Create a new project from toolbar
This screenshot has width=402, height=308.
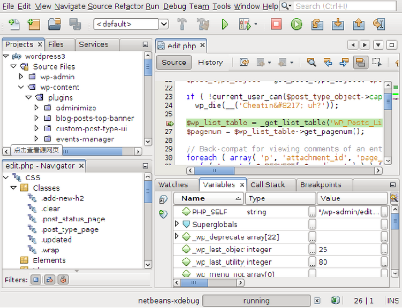pyautogui.click(x=34, y=25)
